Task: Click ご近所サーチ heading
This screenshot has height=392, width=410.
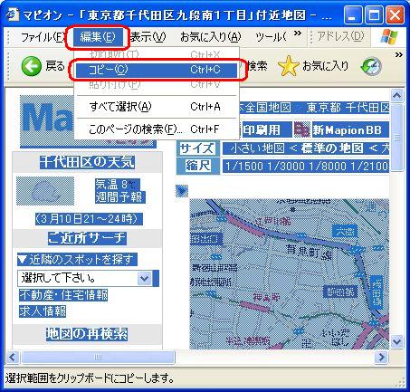Action: pos(87,238)
